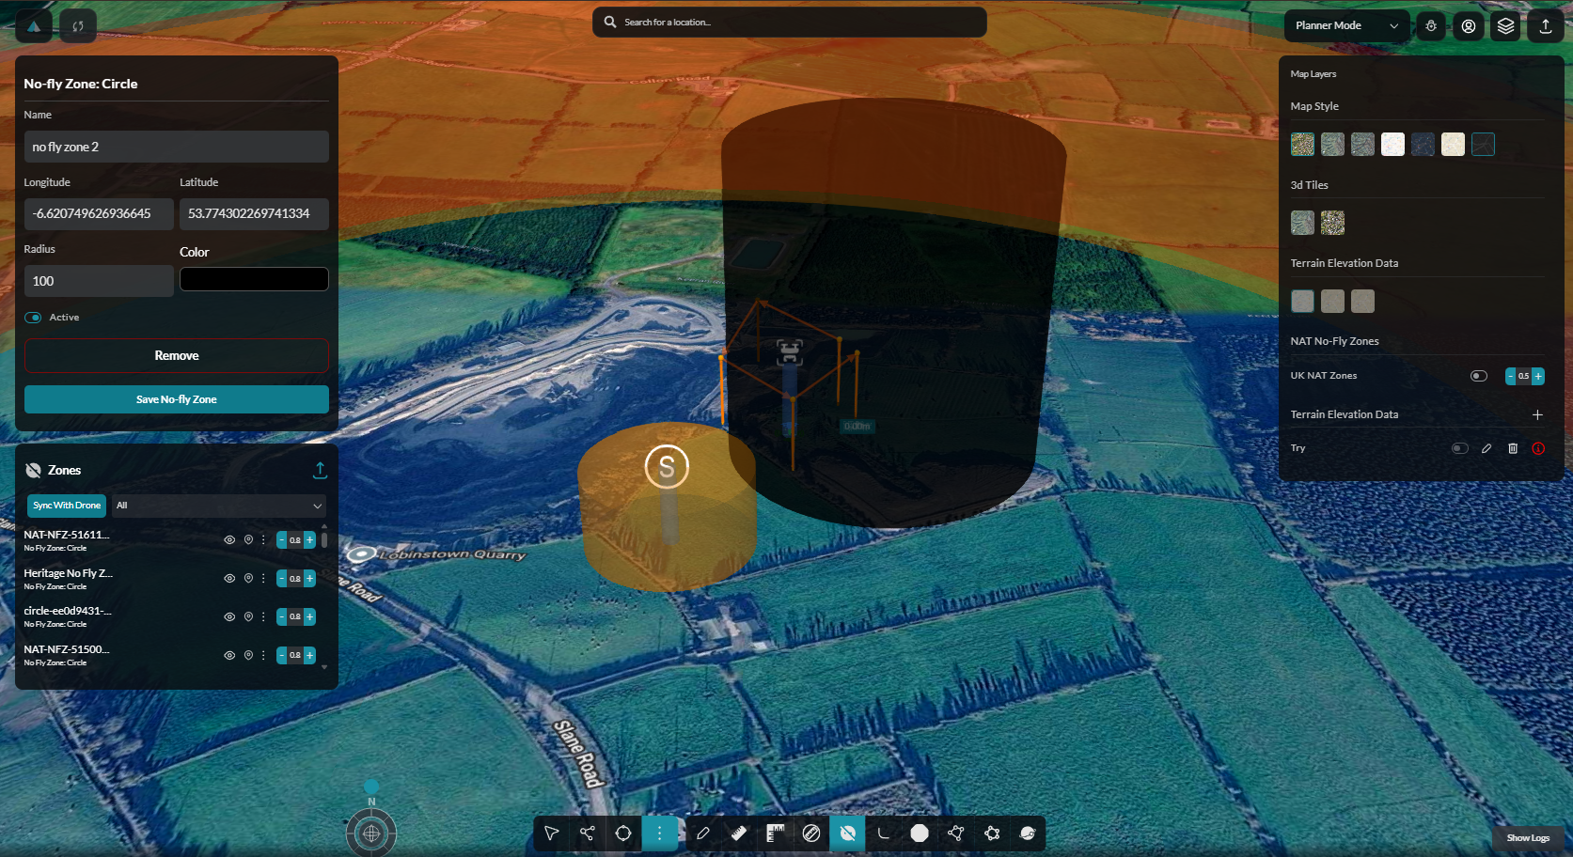The height and width of the screenshot is (857, 1573).
Task: Toggle the Active switch for no fly zone 2
Action: 34,318
